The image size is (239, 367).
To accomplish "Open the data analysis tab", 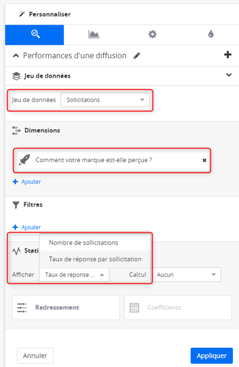I will point(35,35).
